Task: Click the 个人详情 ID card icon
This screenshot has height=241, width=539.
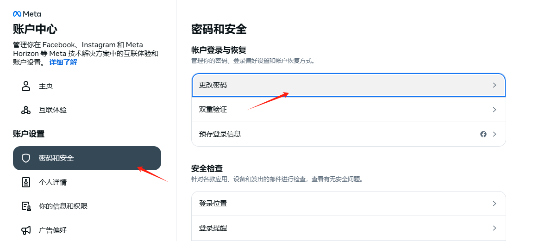Action: 26,182
